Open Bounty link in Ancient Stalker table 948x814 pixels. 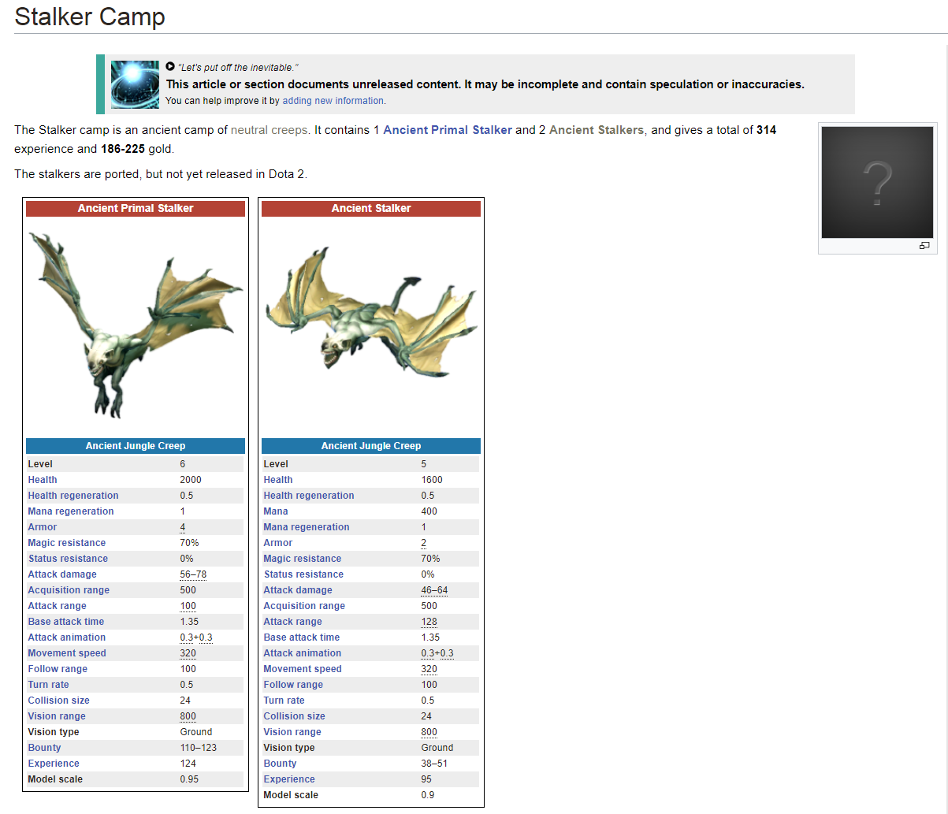(280, 764)
